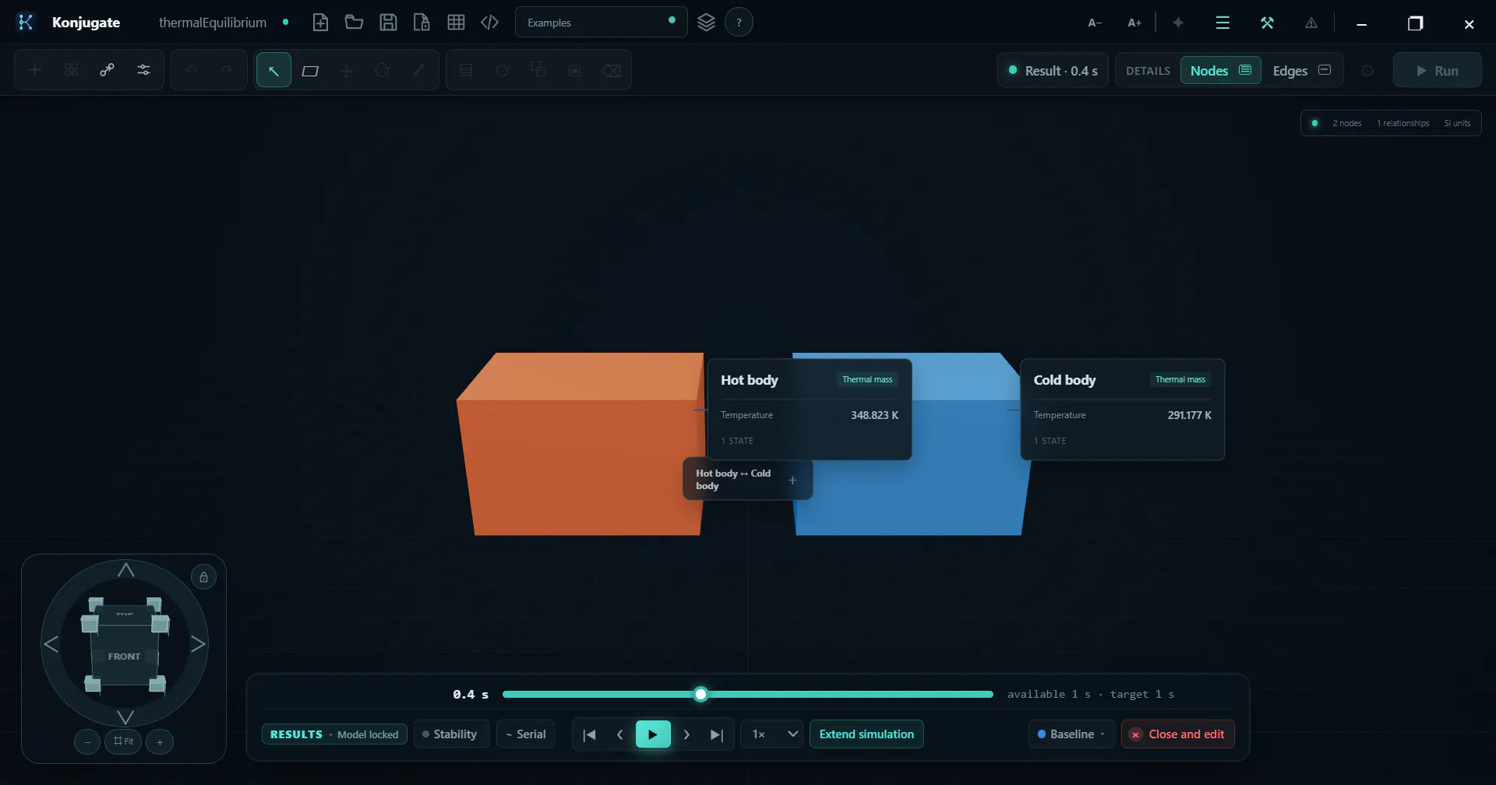Click the timeline slider handle
Viewport: 1496px width, 785px height.
pyautogui.click(x=700, y=694)
